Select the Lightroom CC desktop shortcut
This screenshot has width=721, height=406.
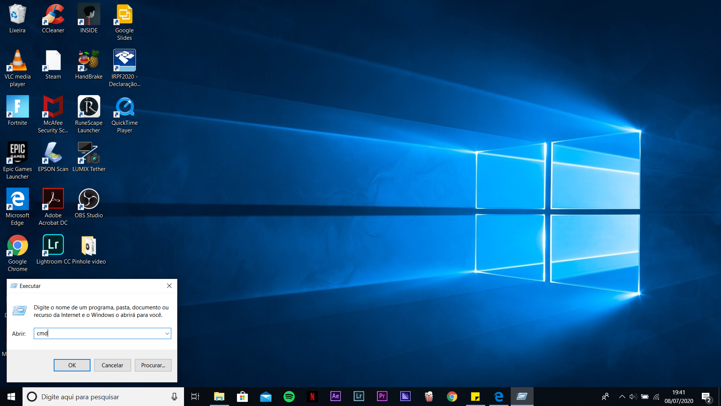point(53,250)
